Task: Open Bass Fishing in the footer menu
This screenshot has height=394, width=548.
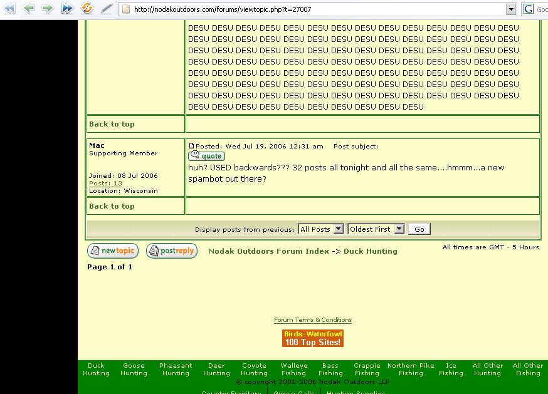Action: click(x=330, y=369)
